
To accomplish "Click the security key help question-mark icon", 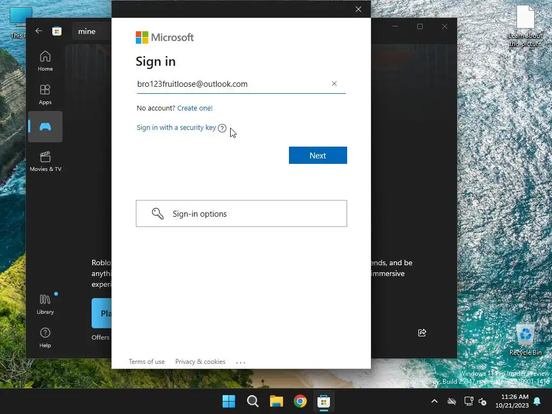I will coord(222,128).
